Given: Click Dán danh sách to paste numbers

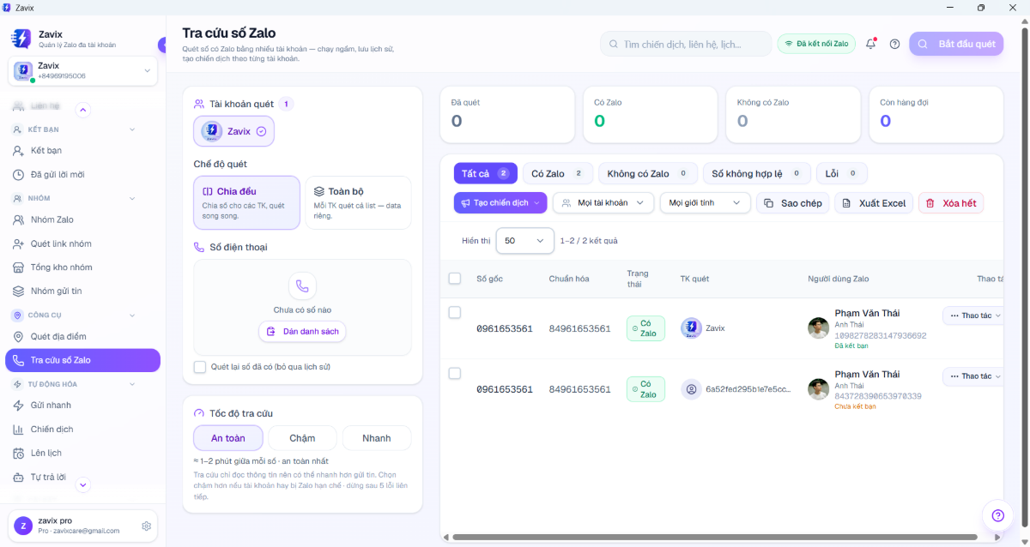Looking at the screenshot, I should coord(302,332).
